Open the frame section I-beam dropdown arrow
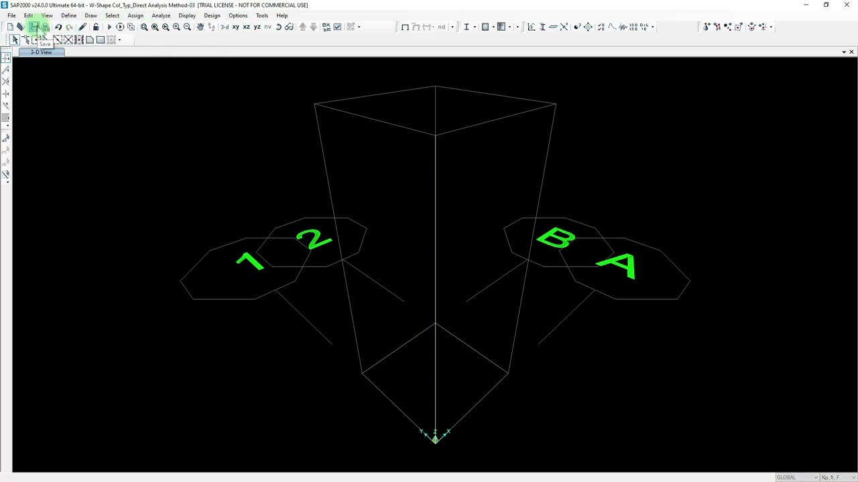 (x=475, y=27)
